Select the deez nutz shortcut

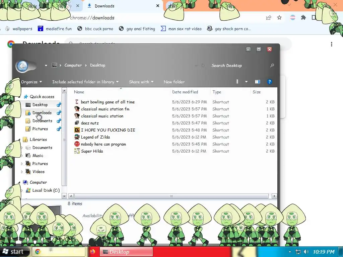click(90, 123)
